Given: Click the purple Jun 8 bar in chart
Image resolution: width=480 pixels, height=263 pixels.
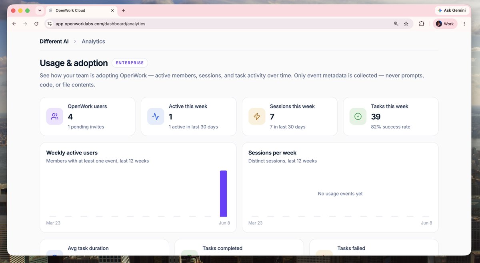Looking at the screenshot, I should click(x=223, y=193).
